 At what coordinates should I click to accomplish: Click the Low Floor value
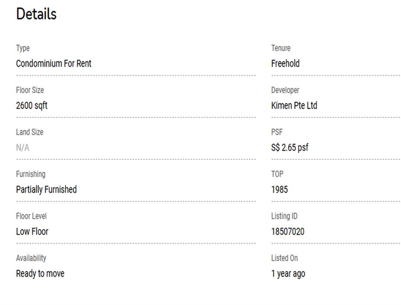pyautogui.click(x=32, y=231)
